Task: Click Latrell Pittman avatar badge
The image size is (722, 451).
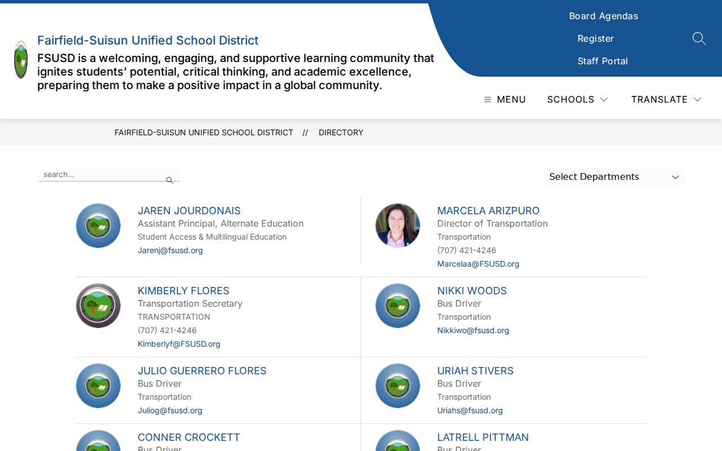Action: 398,440
